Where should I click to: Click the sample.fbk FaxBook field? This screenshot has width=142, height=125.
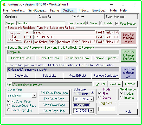click(63, 52)
